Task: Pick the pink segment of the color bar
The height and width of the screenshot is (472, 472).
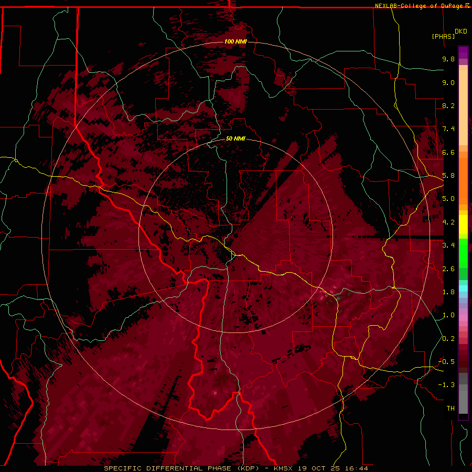Action: click(x=463, y=318)
